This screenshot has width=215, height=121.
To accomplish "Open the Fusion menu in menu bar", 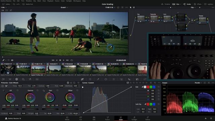I will pos(57,1).
